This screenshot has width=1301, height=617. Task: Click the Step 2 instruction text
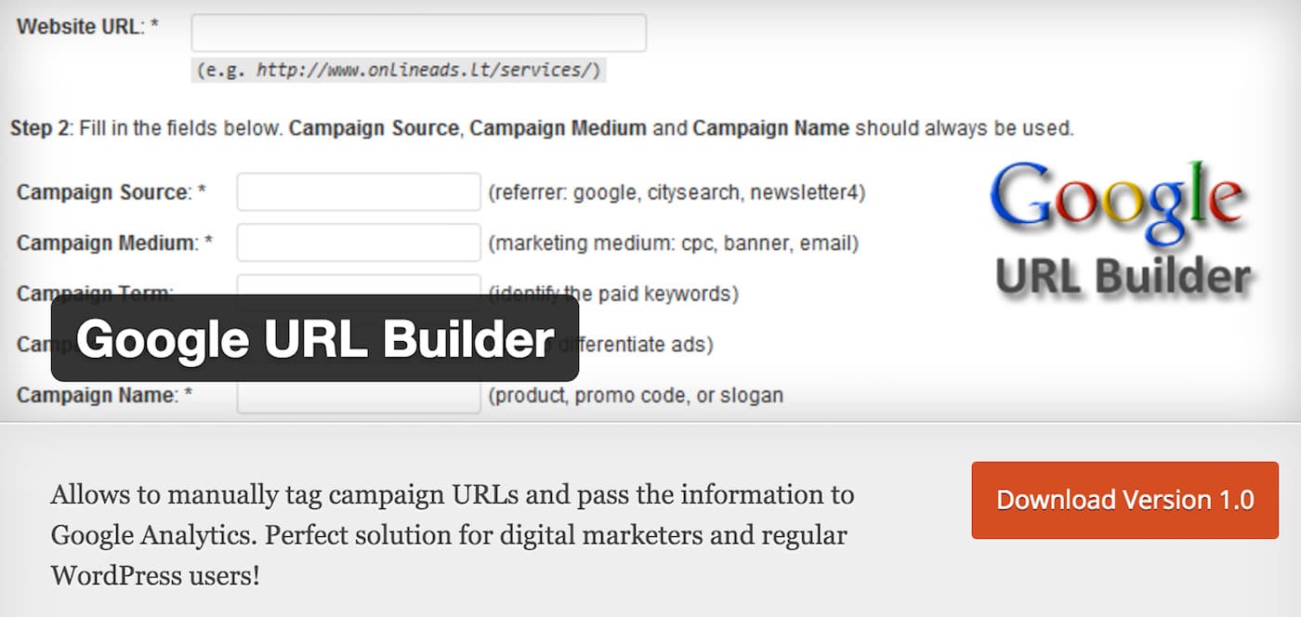(x=542, y=128)
